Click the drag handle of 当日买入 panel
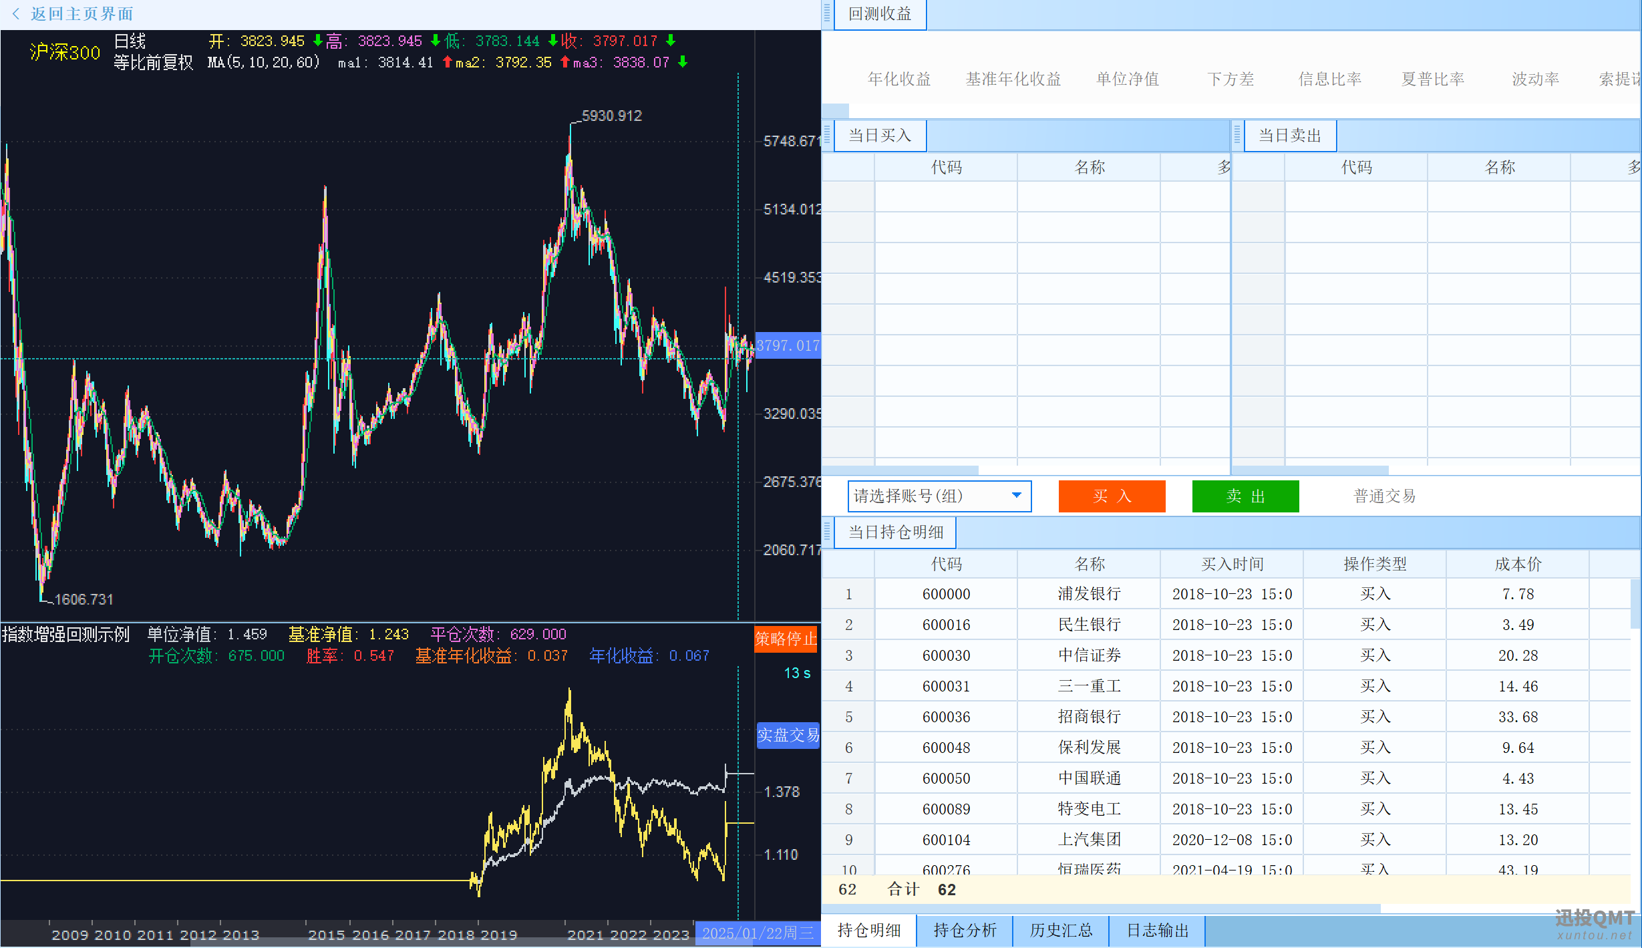Image resolution: width=1642 pixels, height=948 pixels. click(x=827, y=136)
